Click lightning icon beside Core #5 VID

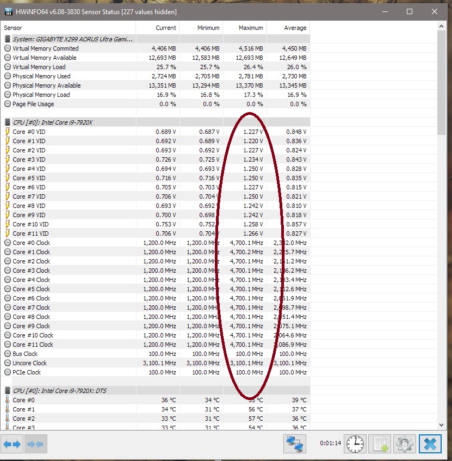[x=8, y=178]
